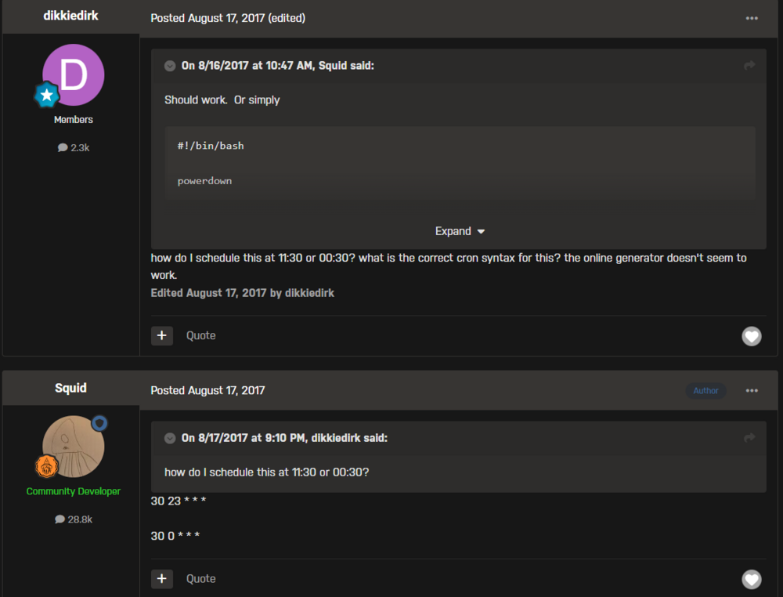Click Squid's orange rank badge

[47, 467]
